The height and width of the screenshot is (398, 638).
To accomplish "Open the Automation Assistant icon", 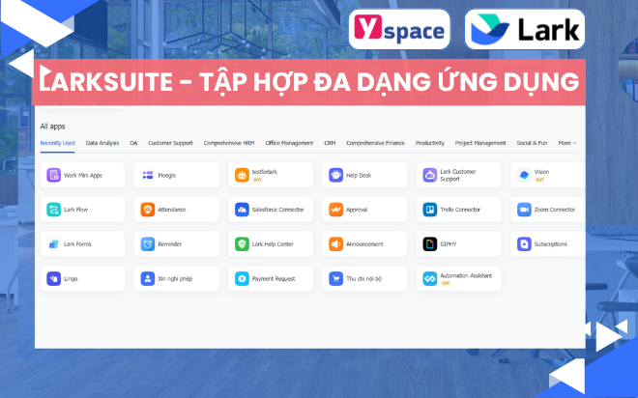I will click(x=429, y=279).
